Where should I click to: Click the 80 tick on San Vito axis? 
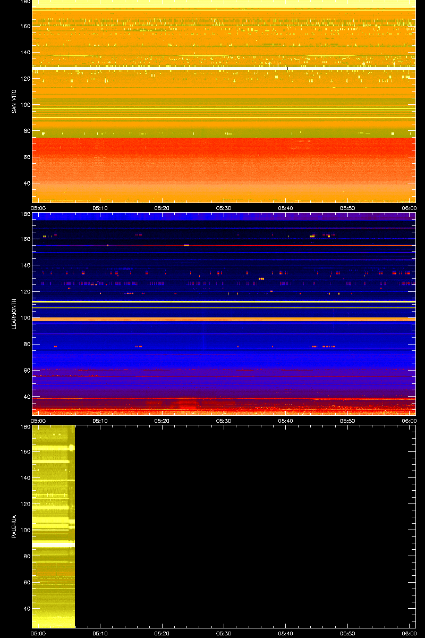(27, 131)
